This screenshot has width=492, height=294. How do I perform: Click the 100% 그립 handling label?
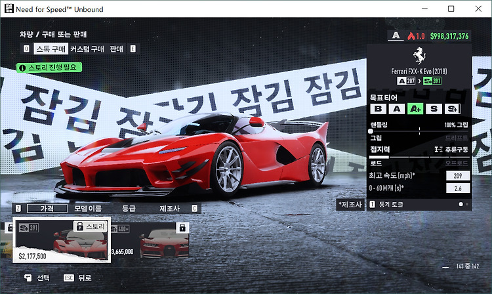[x=456, y=125]
